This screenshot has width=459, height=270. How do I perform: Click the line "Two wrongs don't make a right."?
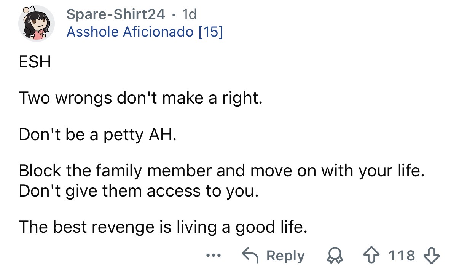click(x=141, y=99)
